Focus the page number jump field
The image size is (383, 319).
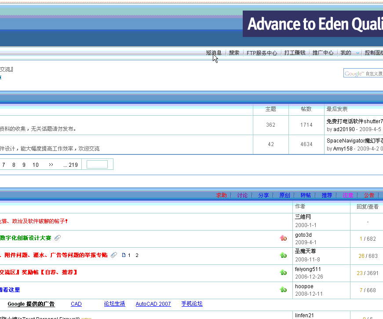coord(97,164)
